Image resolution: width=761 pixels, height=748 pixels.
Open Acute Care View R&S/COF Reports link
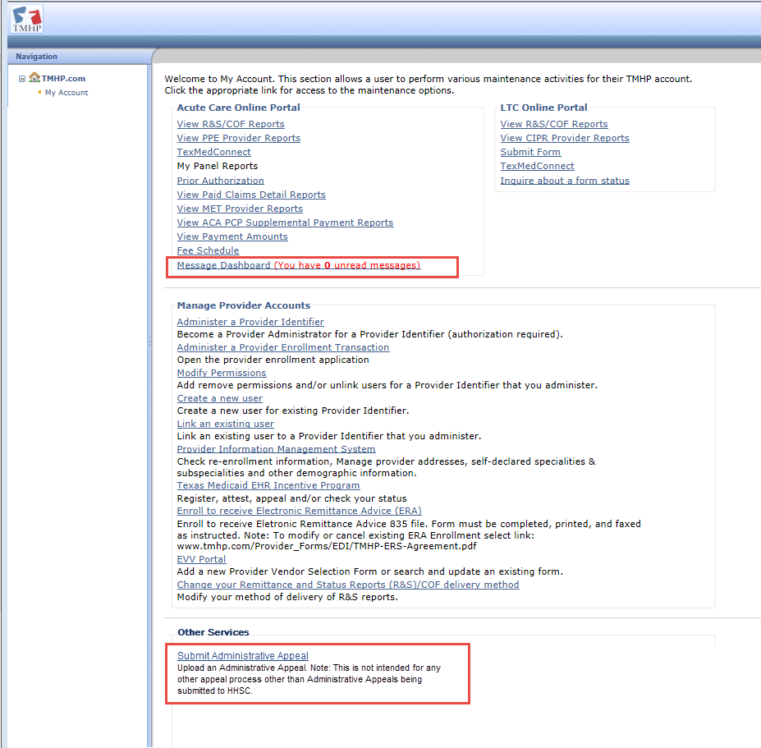point(231,124)
